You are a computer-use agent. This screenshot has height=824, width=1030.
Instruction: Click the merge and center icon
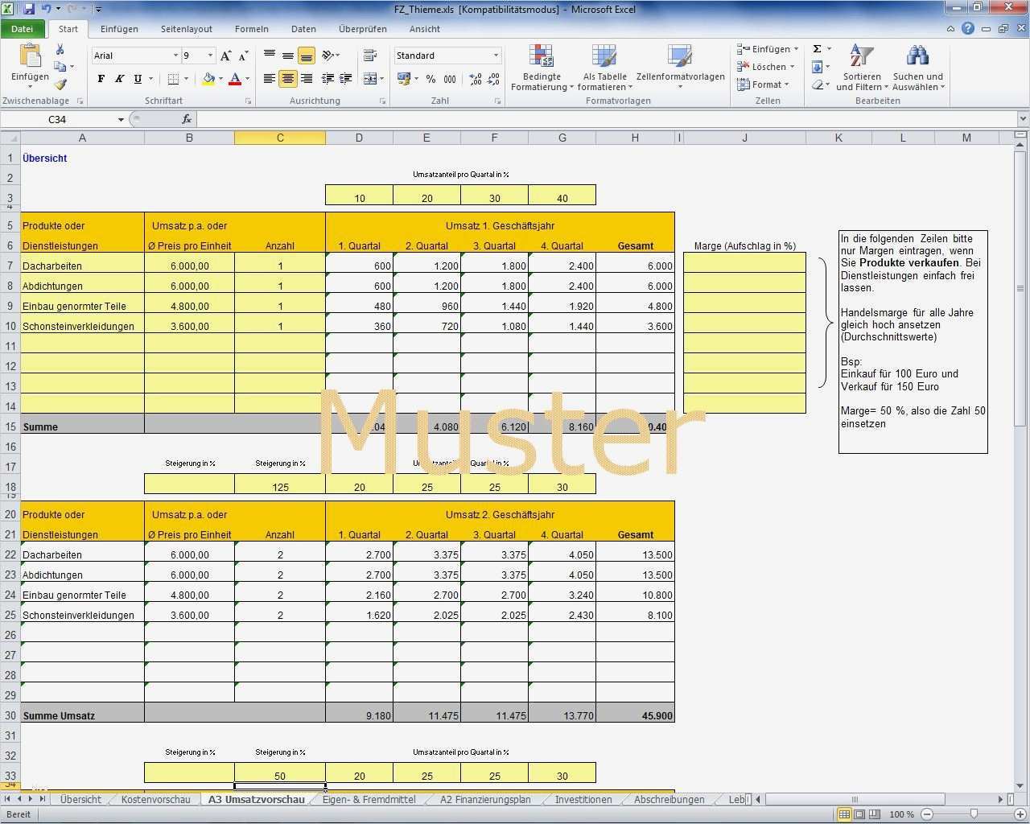[370, 79]
